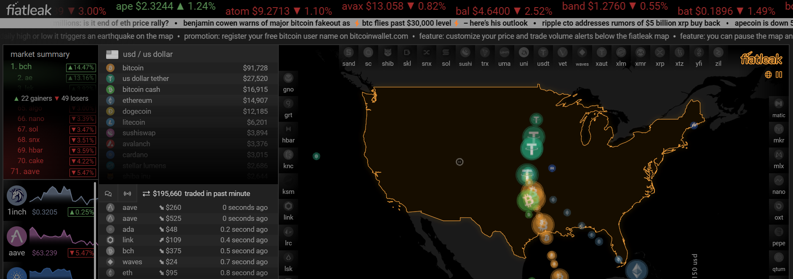Open 'btc flies past $30,000 level' headline
Image resolution: width=793 pixels, height=279 pixels.
click(x=406, y=23)
